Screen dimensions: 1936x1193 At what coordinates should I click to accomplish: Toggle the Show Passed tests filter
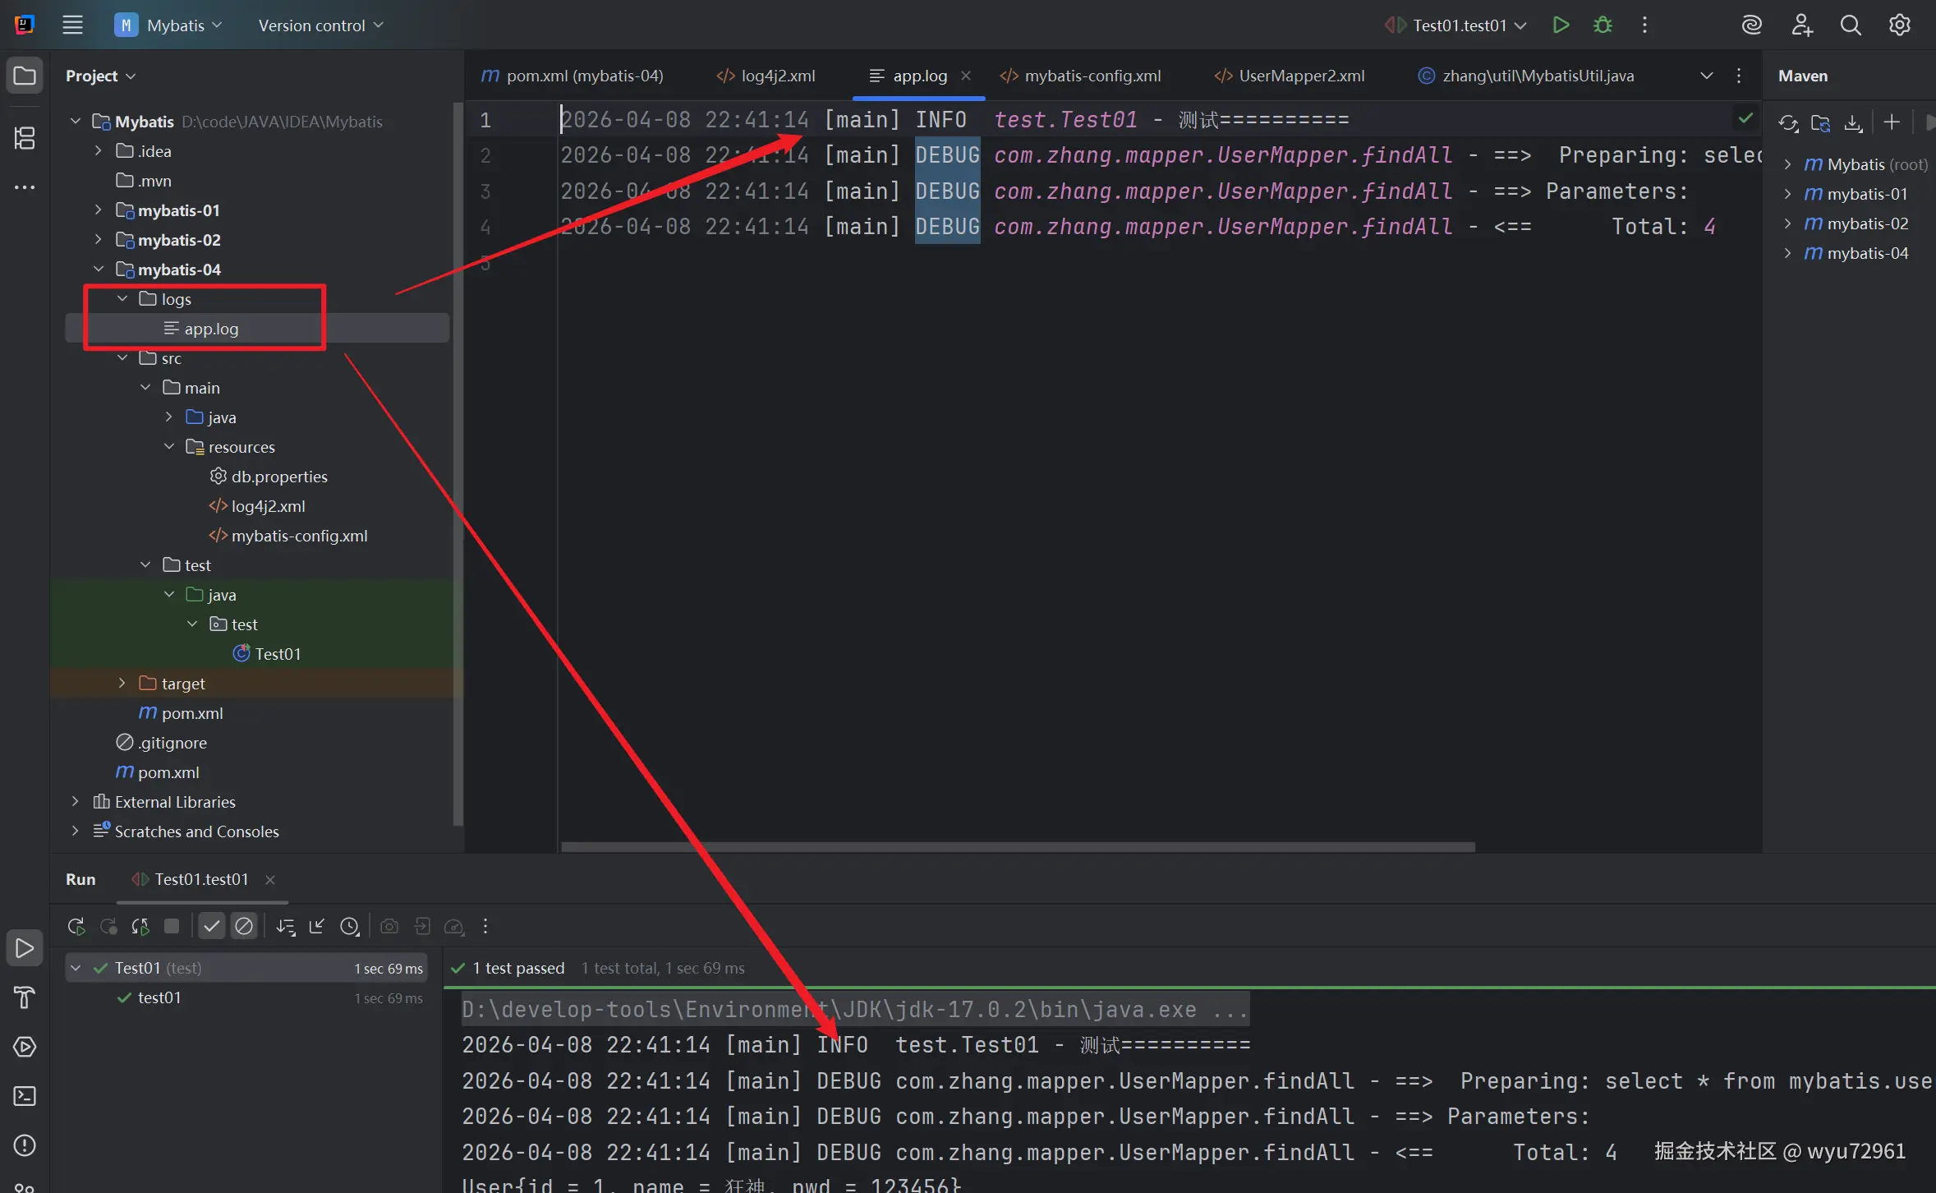(211, 927)
